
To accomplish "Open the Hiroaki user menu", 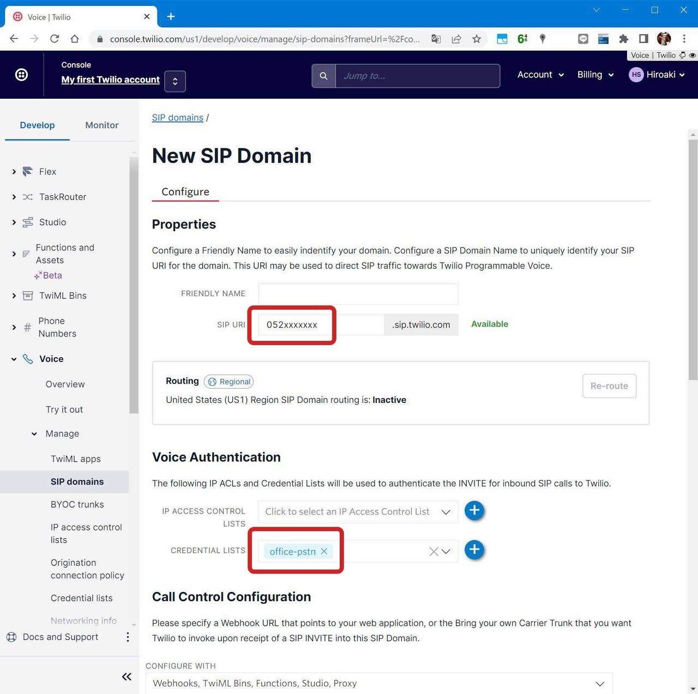I will (x=657, y=75).
